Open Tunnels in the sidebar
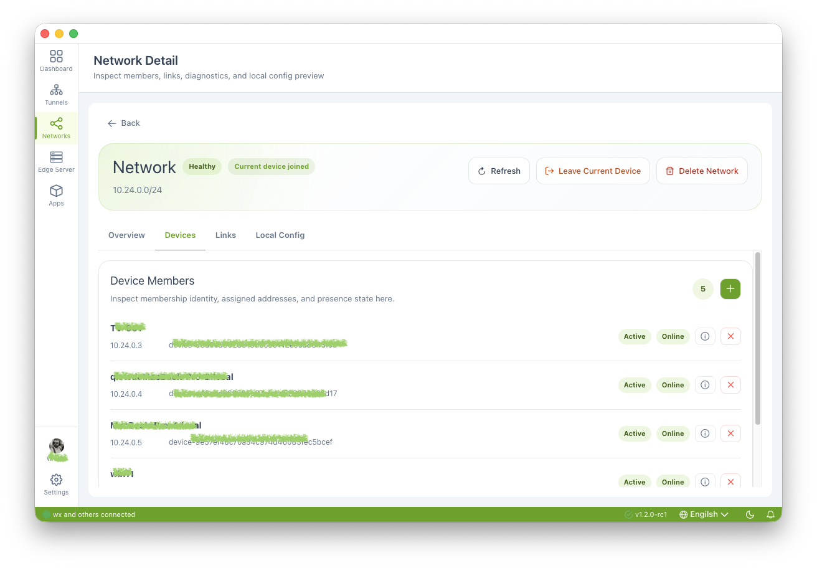817x568 pixels. [x=56, y=95]
